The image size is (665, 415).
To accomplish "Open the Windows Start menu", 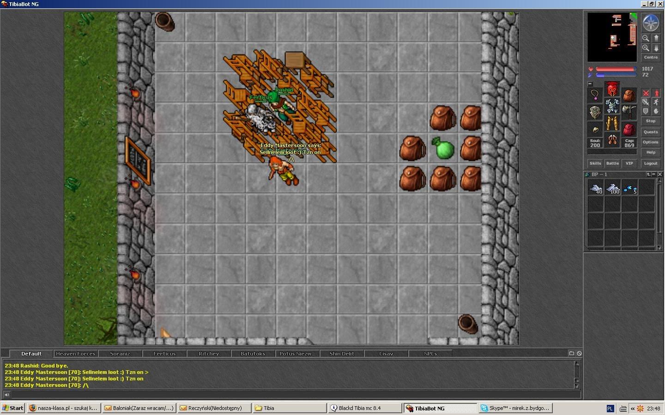I will point(13,408).
